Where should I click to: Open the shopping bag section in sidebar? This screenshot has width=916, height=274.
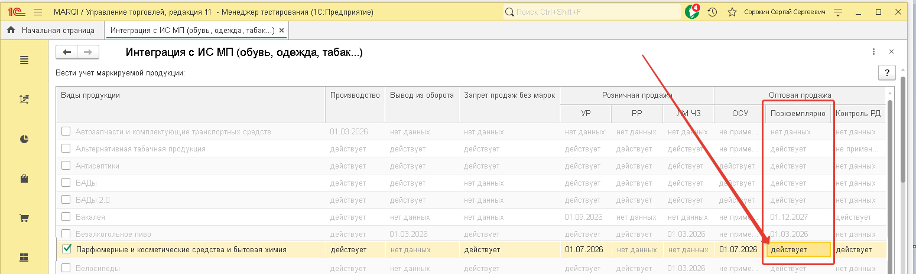click(24, 179)
